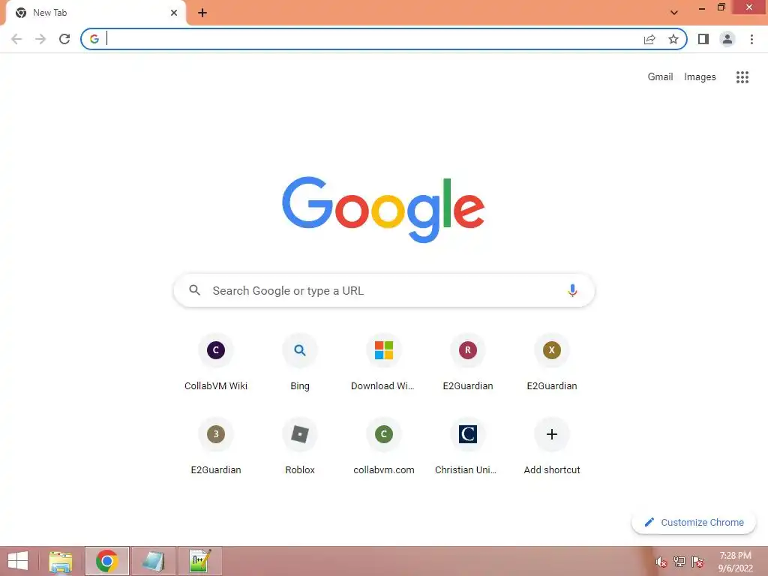Click the browser forward arrow
The height and width of the screenshot is (576, 768).
coord(40,39)
